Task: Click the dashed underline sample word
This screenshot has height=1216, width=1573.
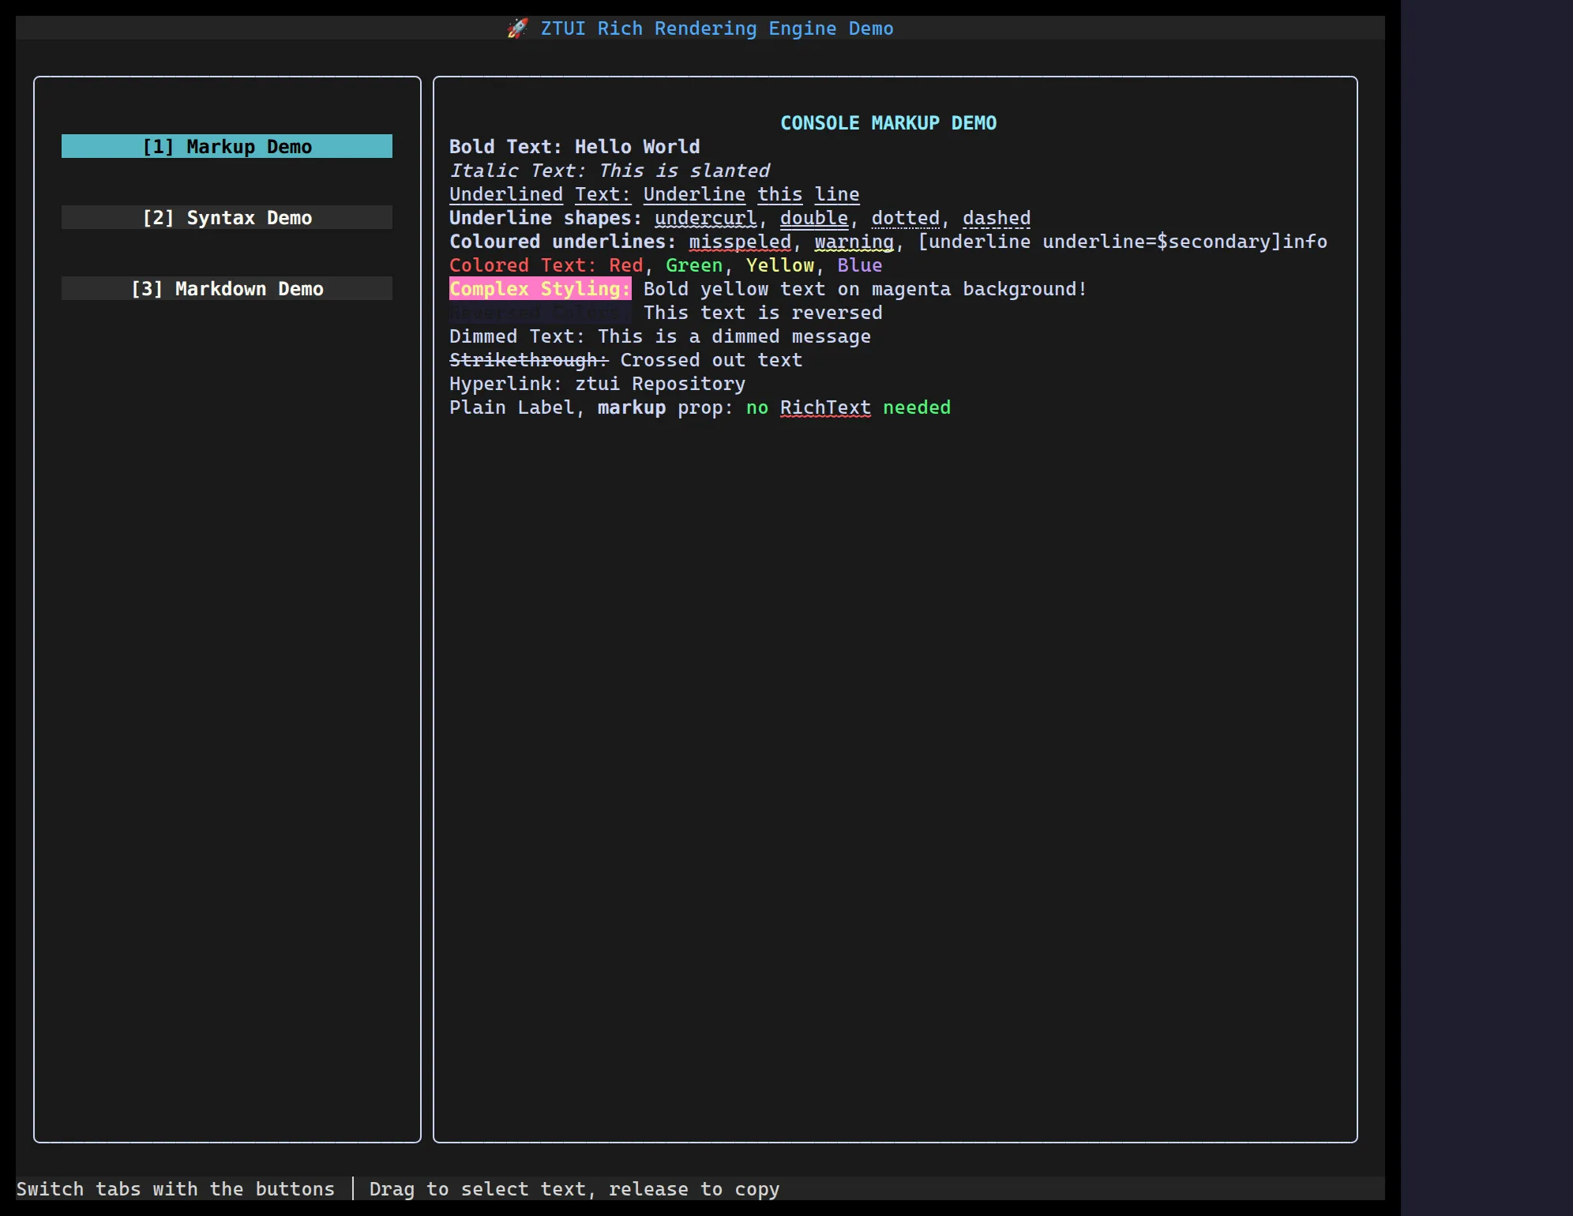Action: point(997,218)
